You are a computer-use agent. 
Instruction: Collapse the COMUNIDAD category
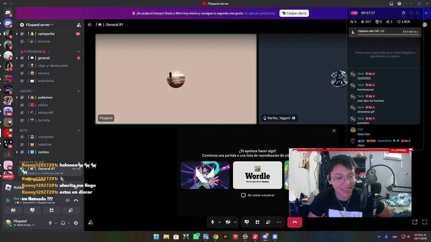(x=35, y=51)
